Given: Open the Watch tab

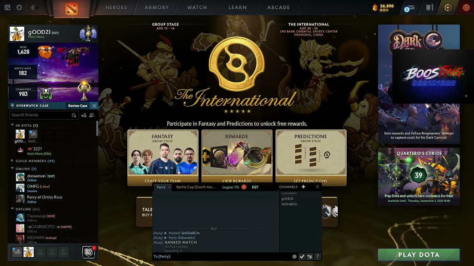Looking at the screenshot, I should (x=197, y=7).
